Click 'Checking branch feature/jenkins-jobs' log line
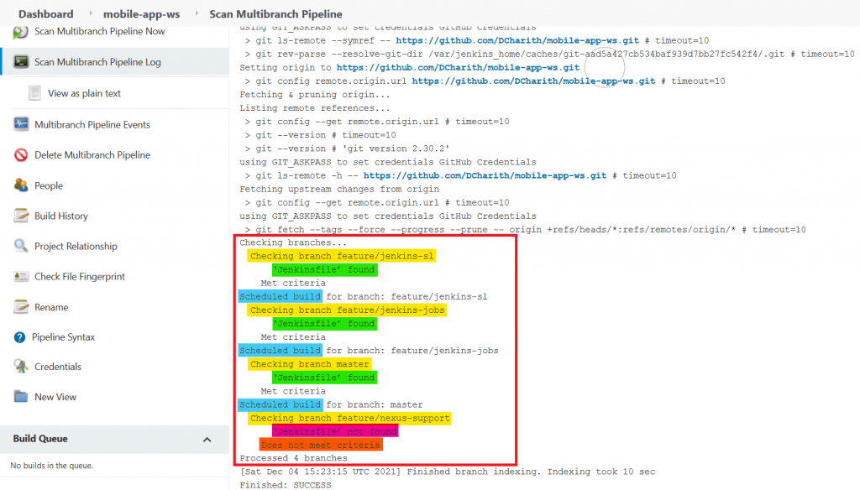The height and width of the screenshot is (490, 860). 347,310
